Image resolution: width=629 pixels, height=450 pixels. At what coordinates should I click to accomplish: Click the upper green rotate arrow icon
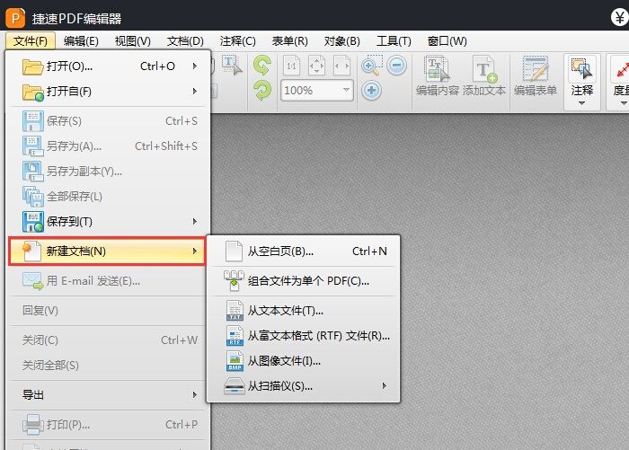(x=262, y=66)
